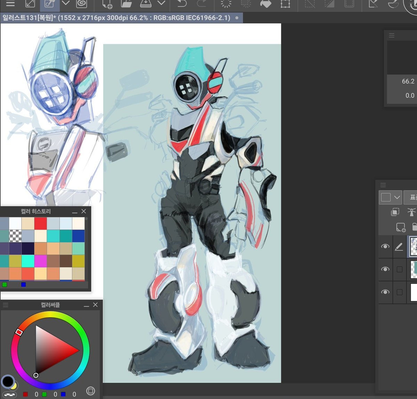Create a new canvas with the page-plus icon
417x399 pixels.
click(107, 4)
